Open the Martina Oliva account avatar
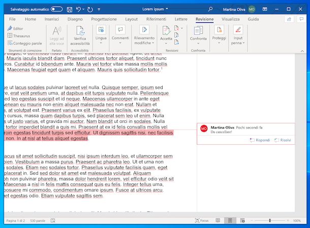Viewport: 310px width, 228px height. click(252, 9)
